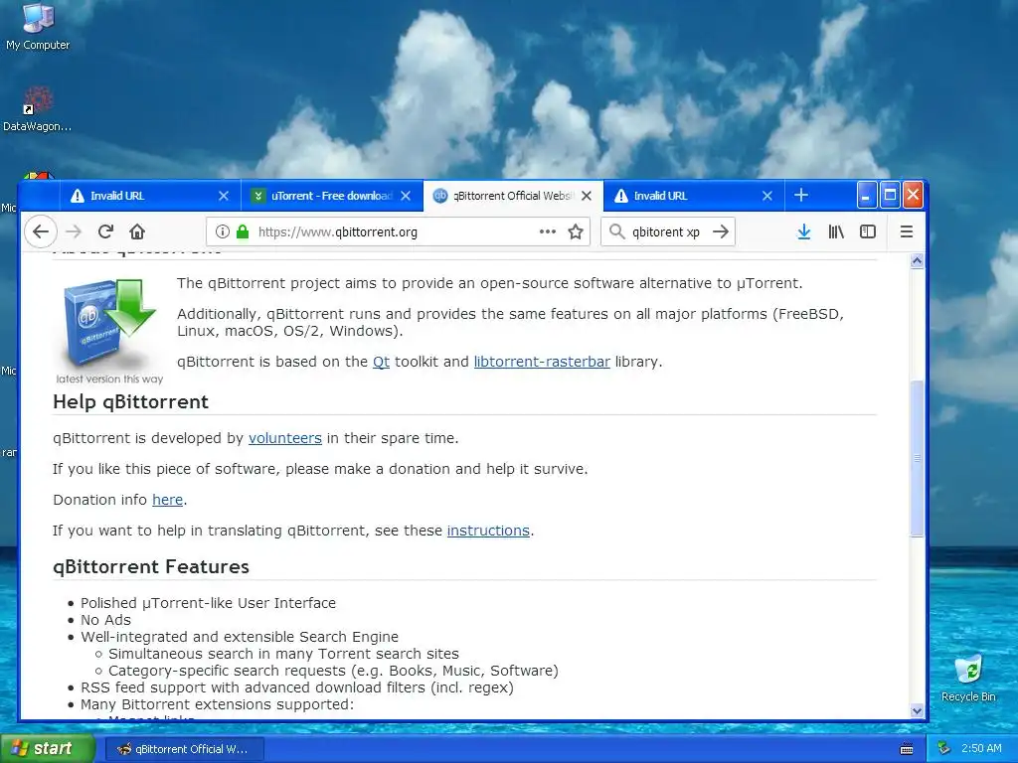The image size is (1018, 763).
Task: Click the RSS feed support list item
Action: [296, 687]
